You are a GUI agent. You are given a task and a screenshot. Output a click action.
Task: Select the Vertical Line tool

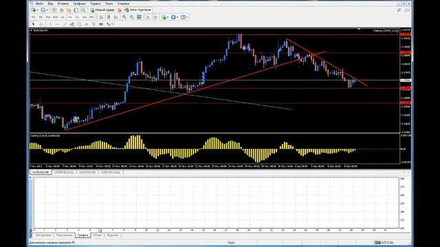(50, 24)
